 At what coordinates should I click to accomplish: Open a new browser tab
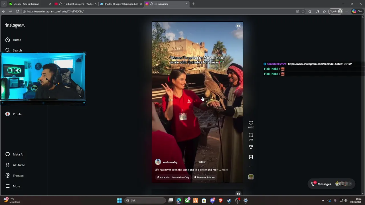coord(193,4)
